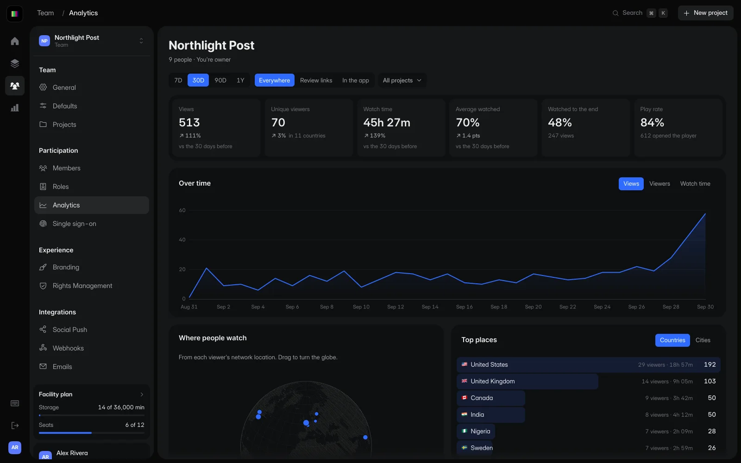Click the United States row
This screenshot has height=463, width=741.
pos(589,365)
